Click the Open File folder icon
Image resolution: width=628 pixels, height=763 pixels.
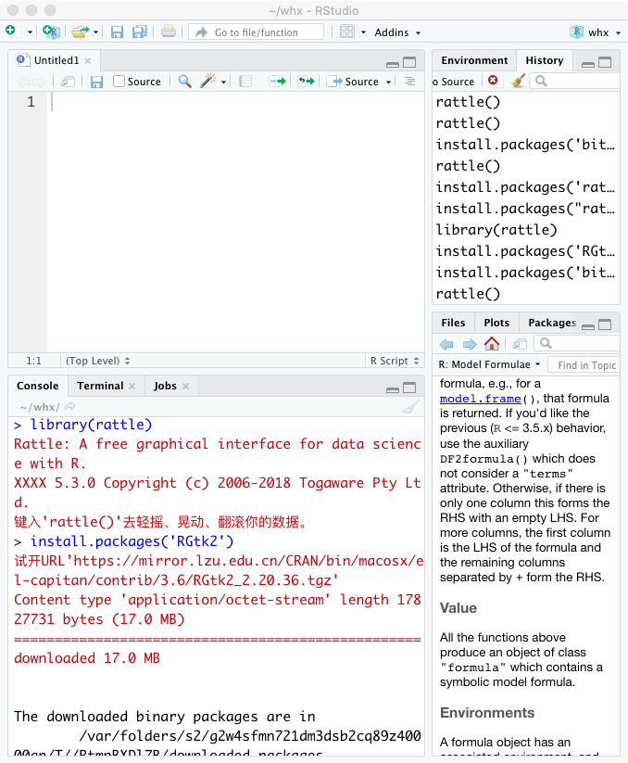tap(80, 32)
